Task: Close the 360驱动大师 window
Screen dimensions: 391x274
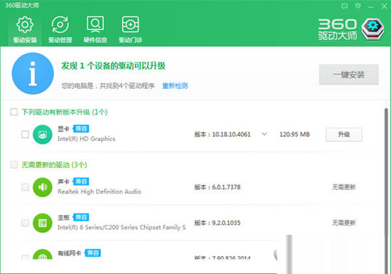Action: tap(385, 6)
